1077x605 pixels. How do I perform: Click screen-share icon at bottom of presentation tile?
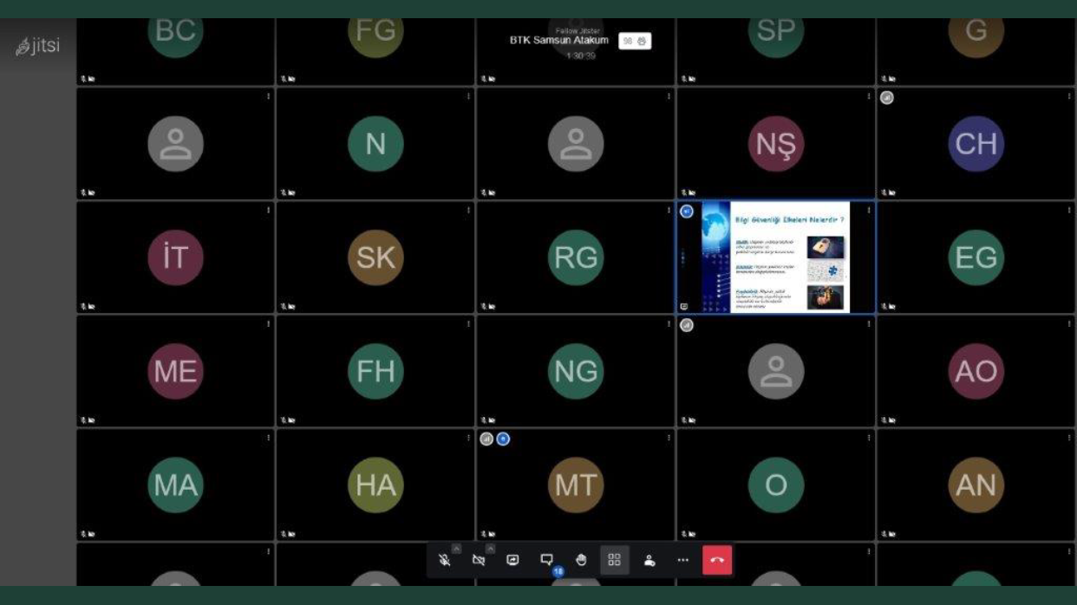pos(684,306)
